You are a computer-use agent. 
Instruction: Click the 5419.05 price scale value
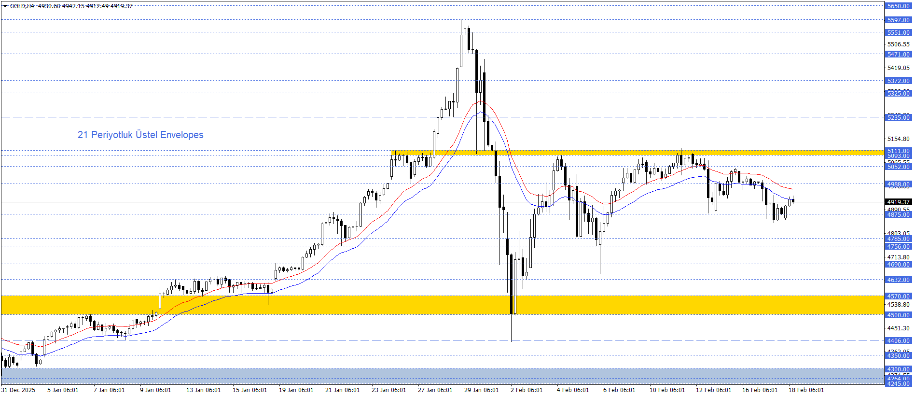click(x=898, y=68)
